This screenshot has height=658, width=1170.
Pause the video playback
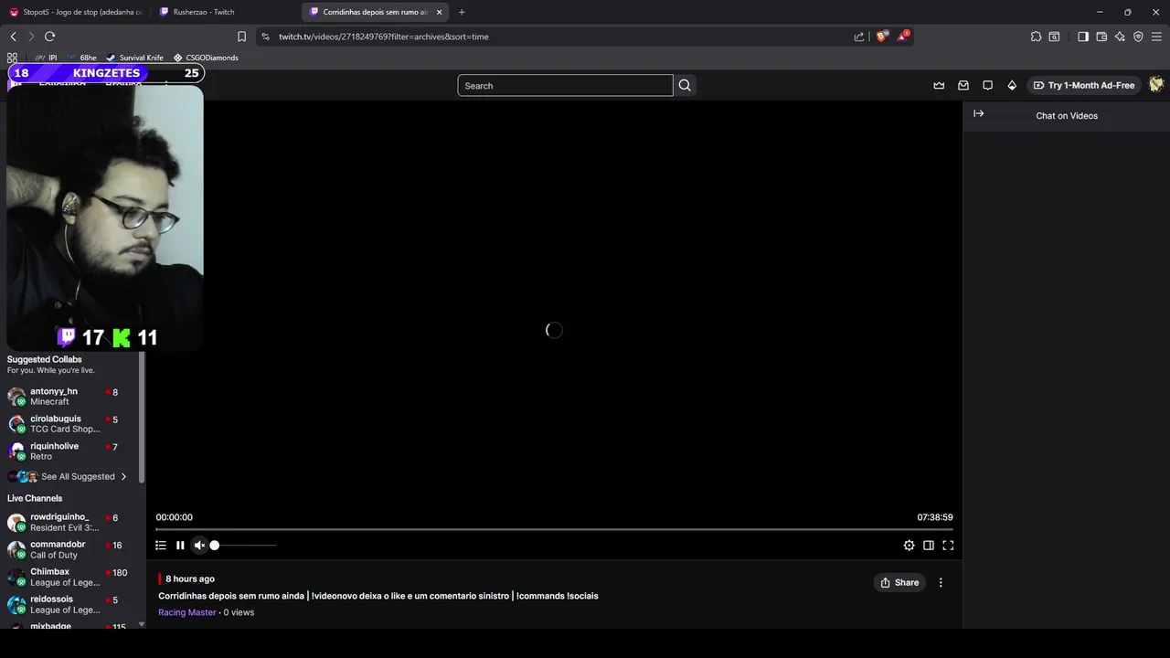click(x=180, y=546)
